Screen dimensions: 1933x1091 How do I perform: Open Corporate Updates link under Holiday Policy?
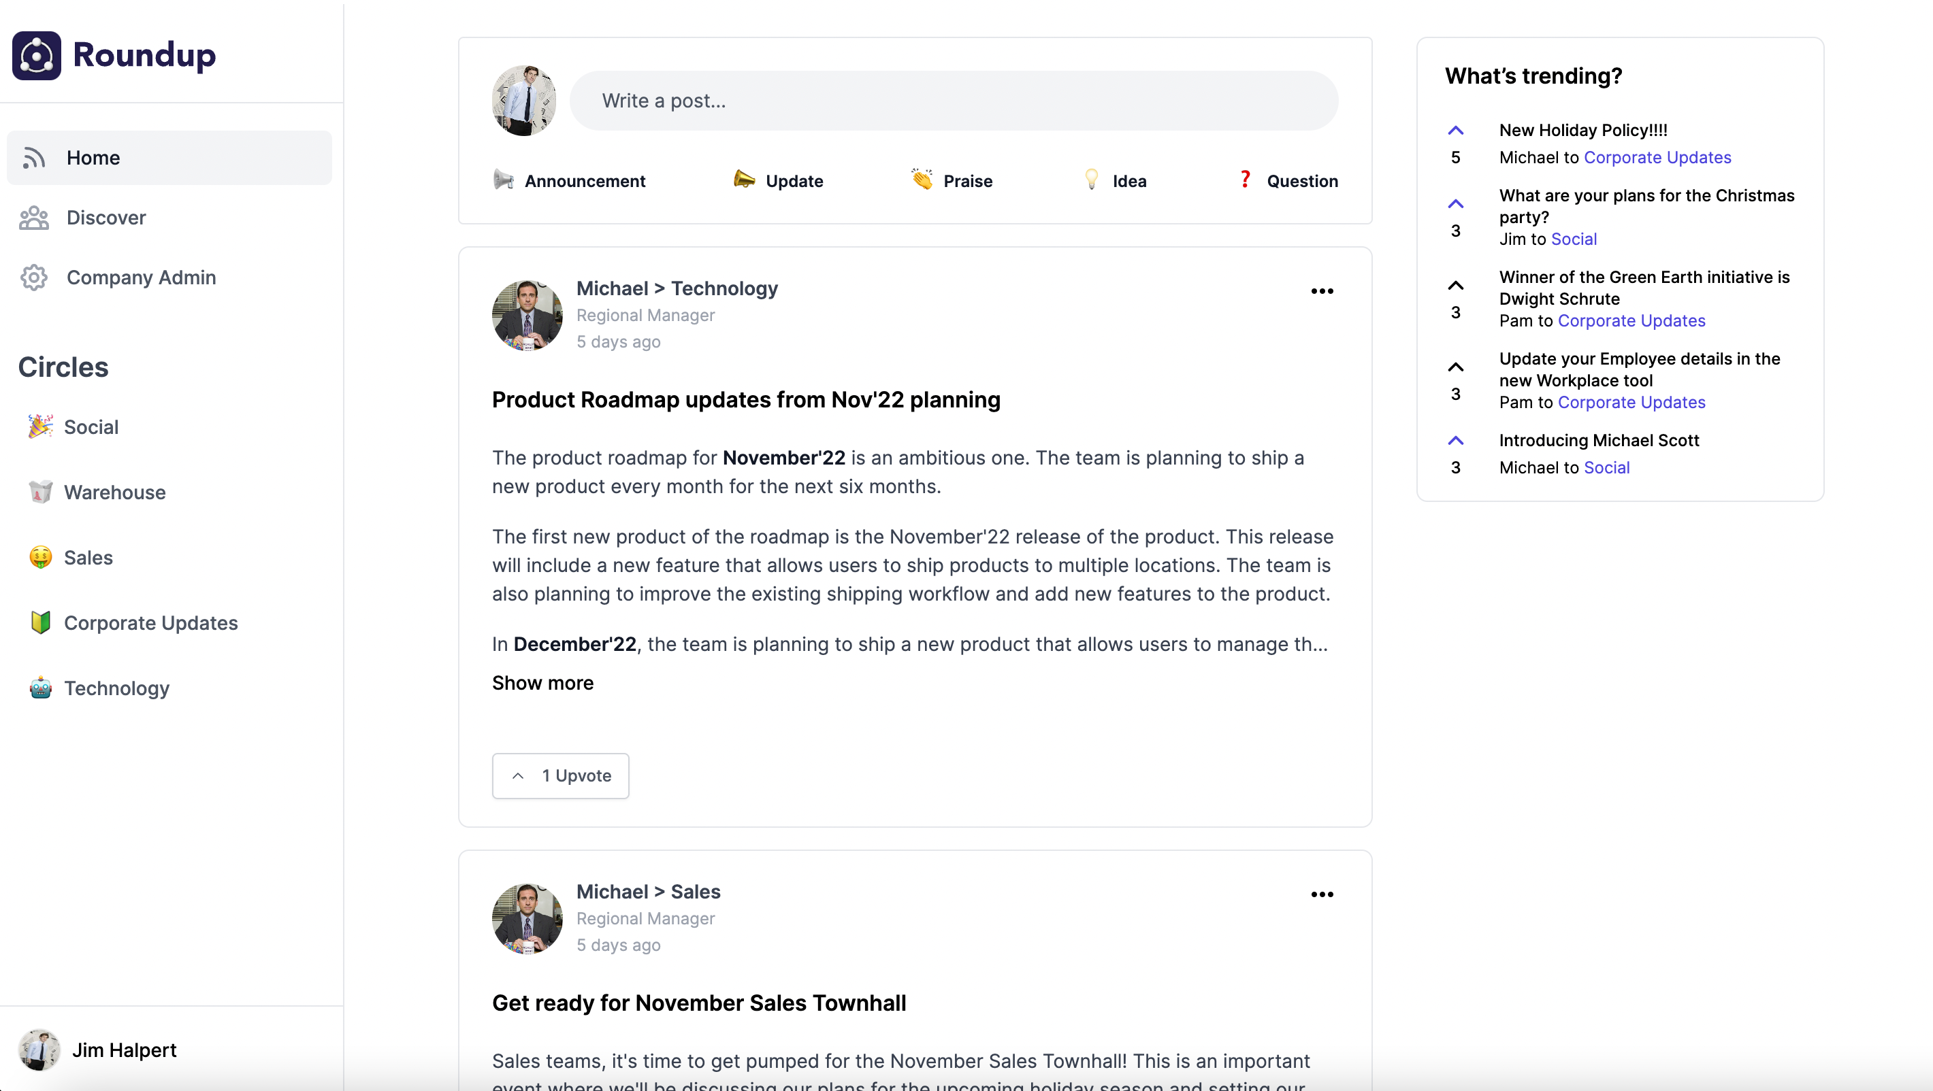(1657, 158)
